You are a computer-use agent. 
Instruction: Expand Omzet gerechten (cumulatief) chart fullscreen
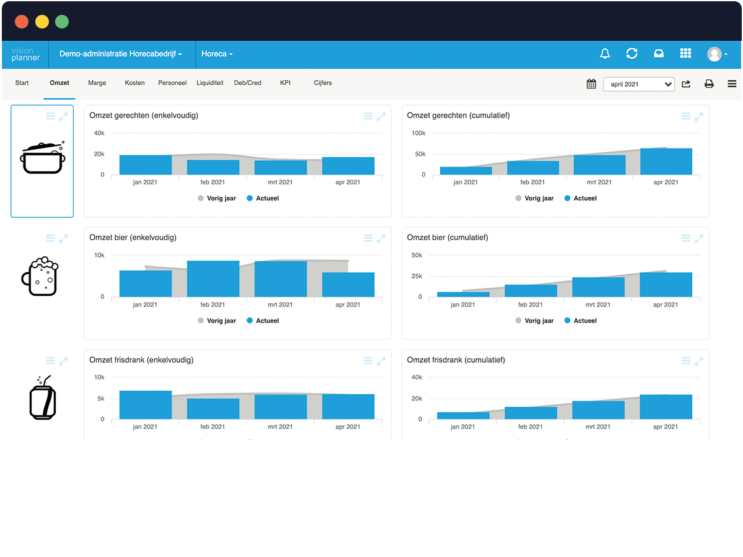click(x=698, y=116)
